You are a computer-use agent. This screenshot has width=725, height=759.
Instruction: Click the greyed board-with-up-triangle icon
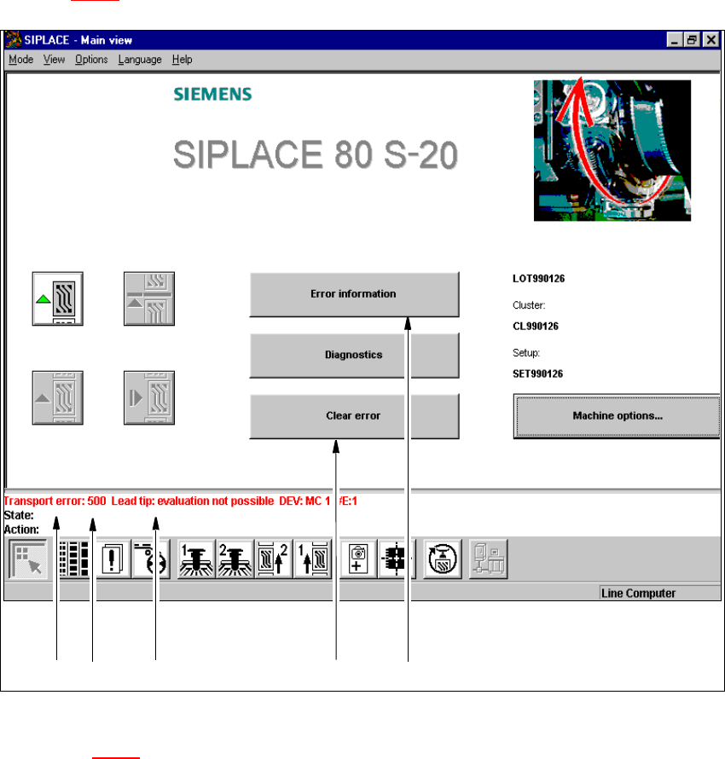pos(58,398)
